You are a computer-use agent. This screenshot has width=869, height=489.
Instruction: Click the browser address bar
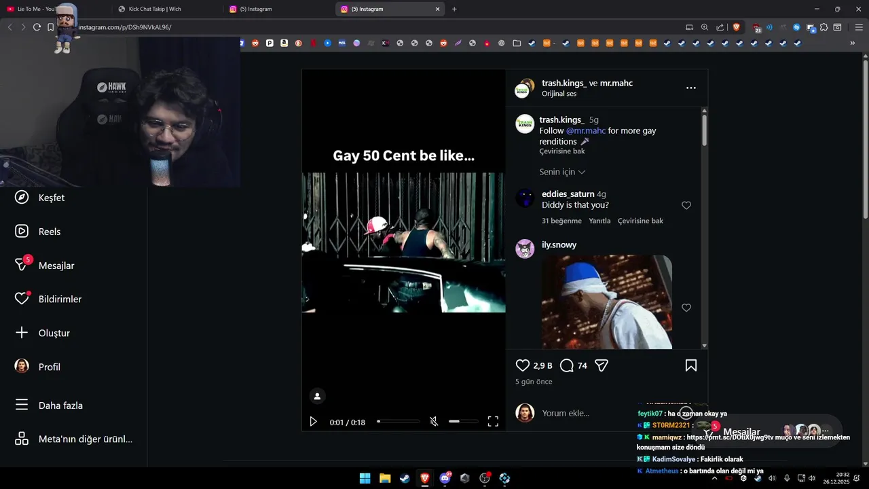coord(373,27)
